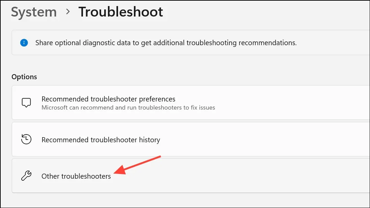Click the word 'history' in the second option
This screenshot has height=208, width=370.
(x=149, y=140)
